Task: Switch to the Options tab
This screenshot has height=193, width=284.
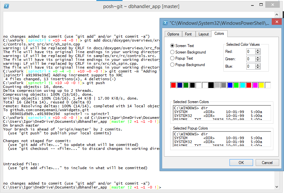Action: click(x=173, y=34)
